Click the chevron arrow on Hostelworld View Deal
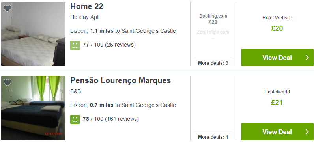 tap(307, 132)
